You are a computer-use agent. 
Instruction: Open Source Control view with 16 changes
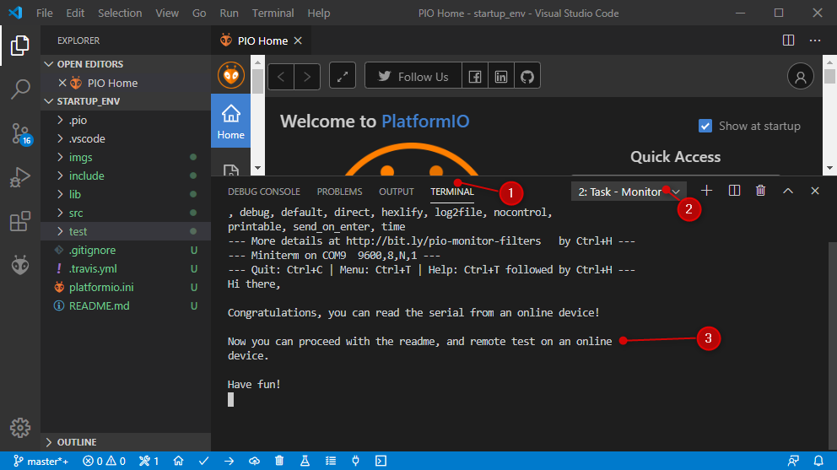click(x=21, y=133)
